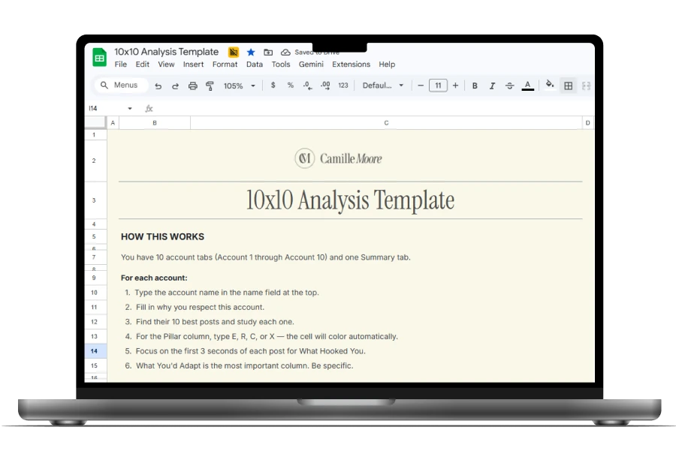Select column A header

(x=113, y=123)
